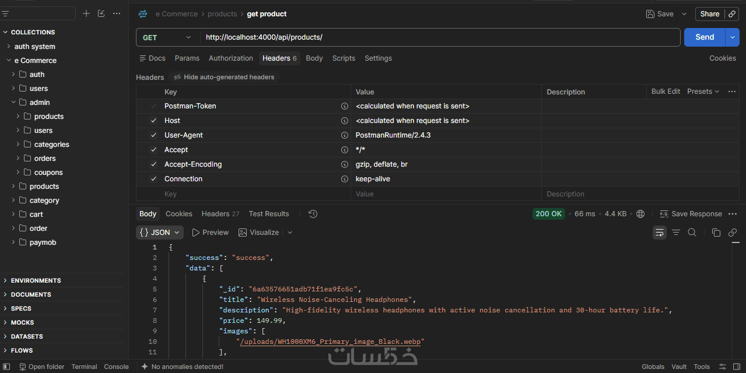The height and width of the screenshot is (373, 746).
Task: Click the search icon in response toolbar
Action: click(692, 233)
